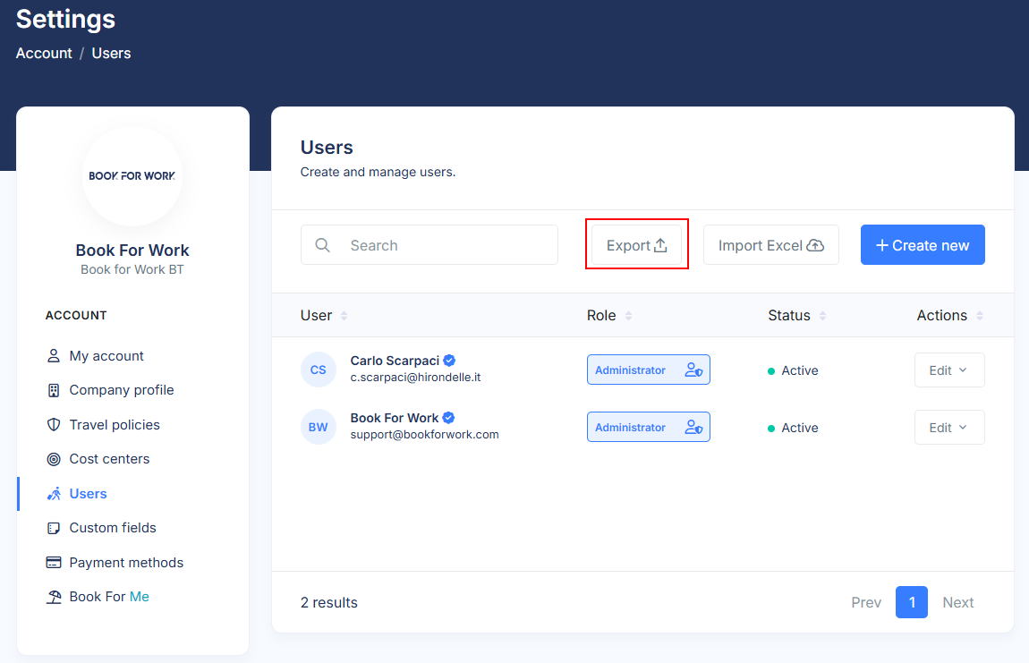The image size is (1029, 663).
Task: Click the Account breadcrumb link
Action: pyautogui.click(x=44, y=53)
